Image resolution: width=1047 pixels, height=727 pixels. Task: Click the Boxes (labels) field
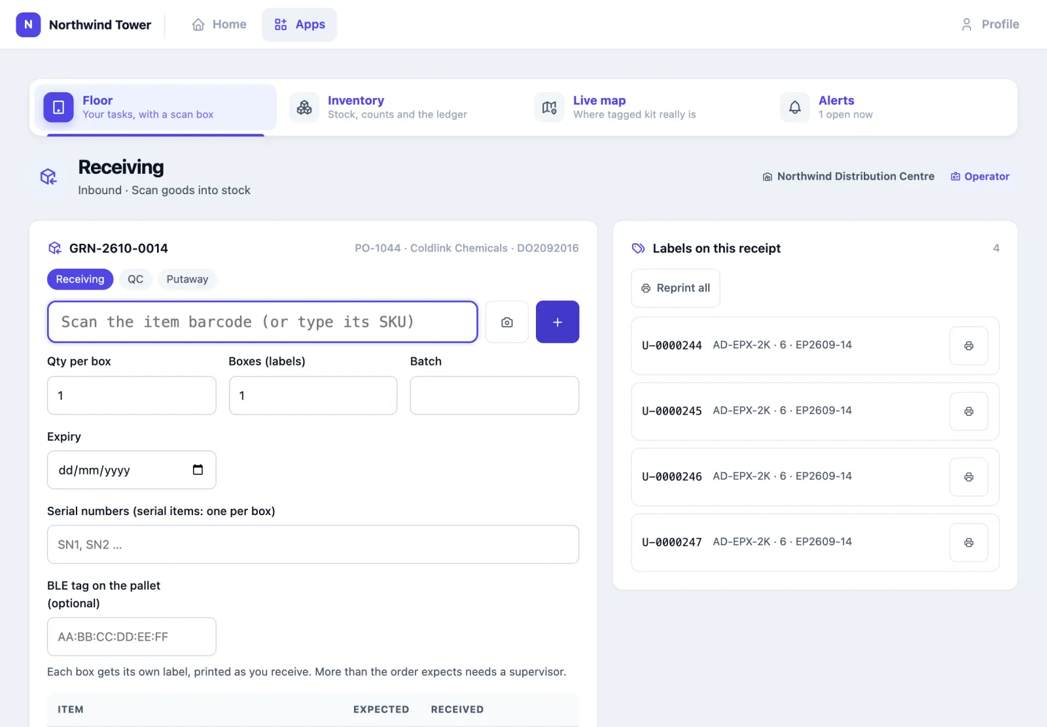(313, 396)
